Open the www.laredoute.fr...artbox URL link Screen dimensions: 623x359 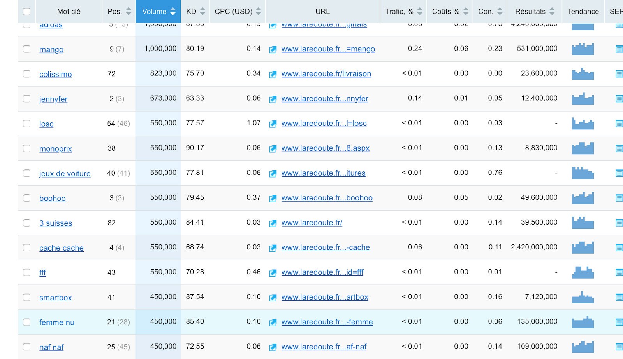click(325, 297)
